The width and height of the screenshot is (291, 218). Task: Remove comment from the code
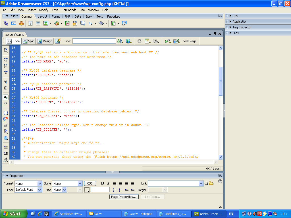6,119
